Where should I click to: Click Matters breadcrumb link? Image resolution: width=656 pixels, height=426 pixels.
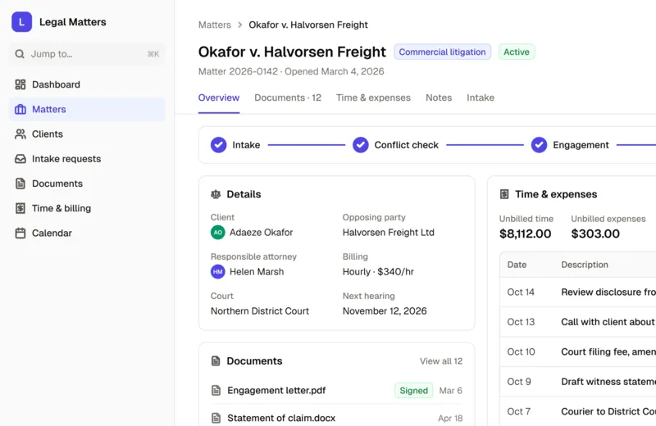215,25
